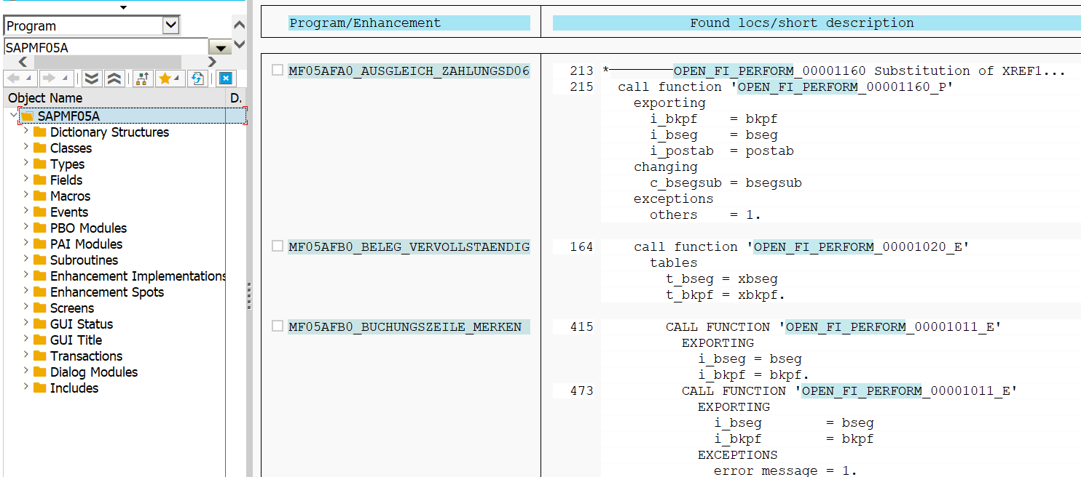
Task: Expand the PBO Modules node
Action: [x=26, y=228]
